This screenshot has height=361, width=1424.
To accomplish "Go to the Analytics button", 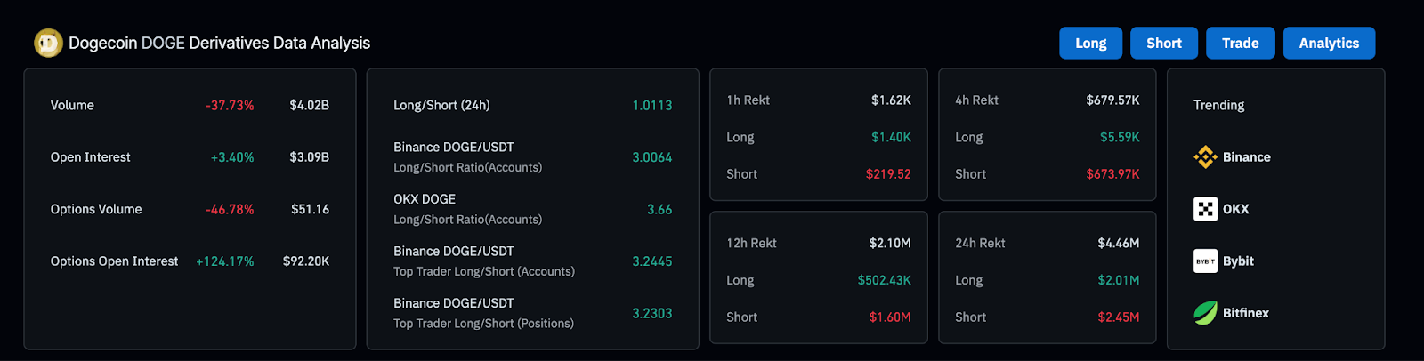I will 1329,43.
